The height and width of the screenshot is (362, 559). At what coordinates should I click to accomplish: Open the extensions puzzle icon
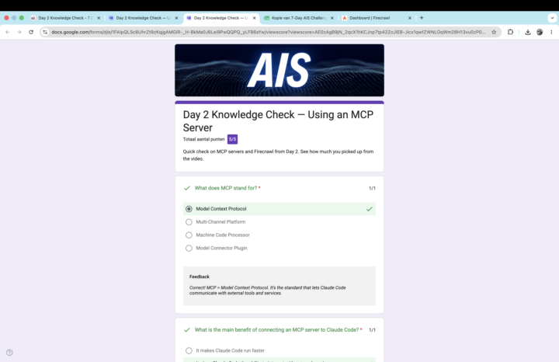click(510, 32)
